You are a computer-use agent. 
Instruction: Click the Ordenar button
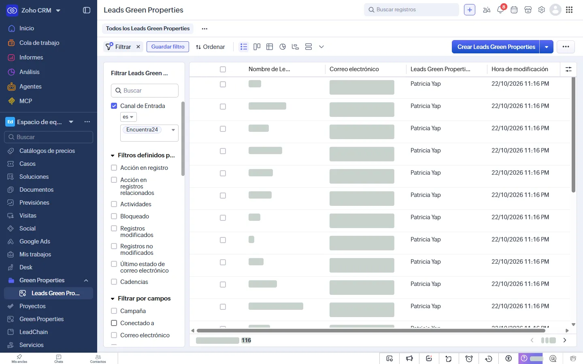pyautogui.click(x=210, y=47)
